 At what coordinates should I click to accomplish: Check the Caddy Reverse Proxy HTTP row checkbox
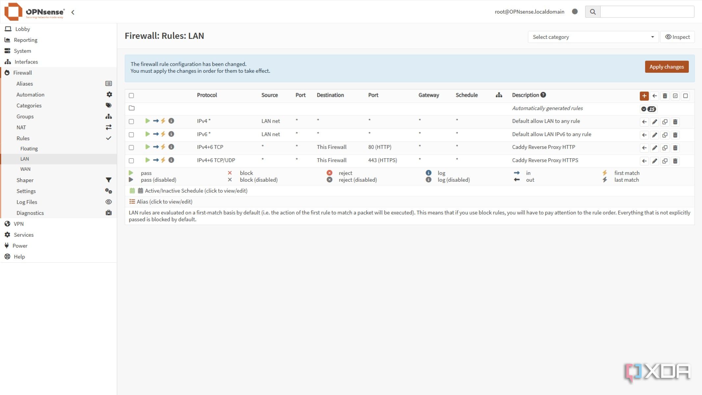(x=131, y=147)
